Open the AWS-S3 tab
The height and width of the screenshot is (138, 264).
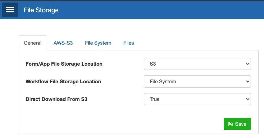pyautogui.click(x=63, y=43)
